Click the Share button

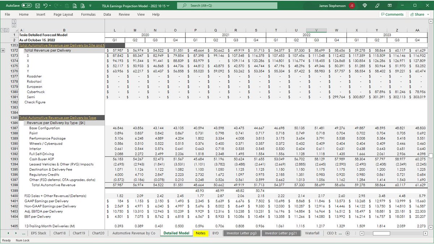[417, 14]
